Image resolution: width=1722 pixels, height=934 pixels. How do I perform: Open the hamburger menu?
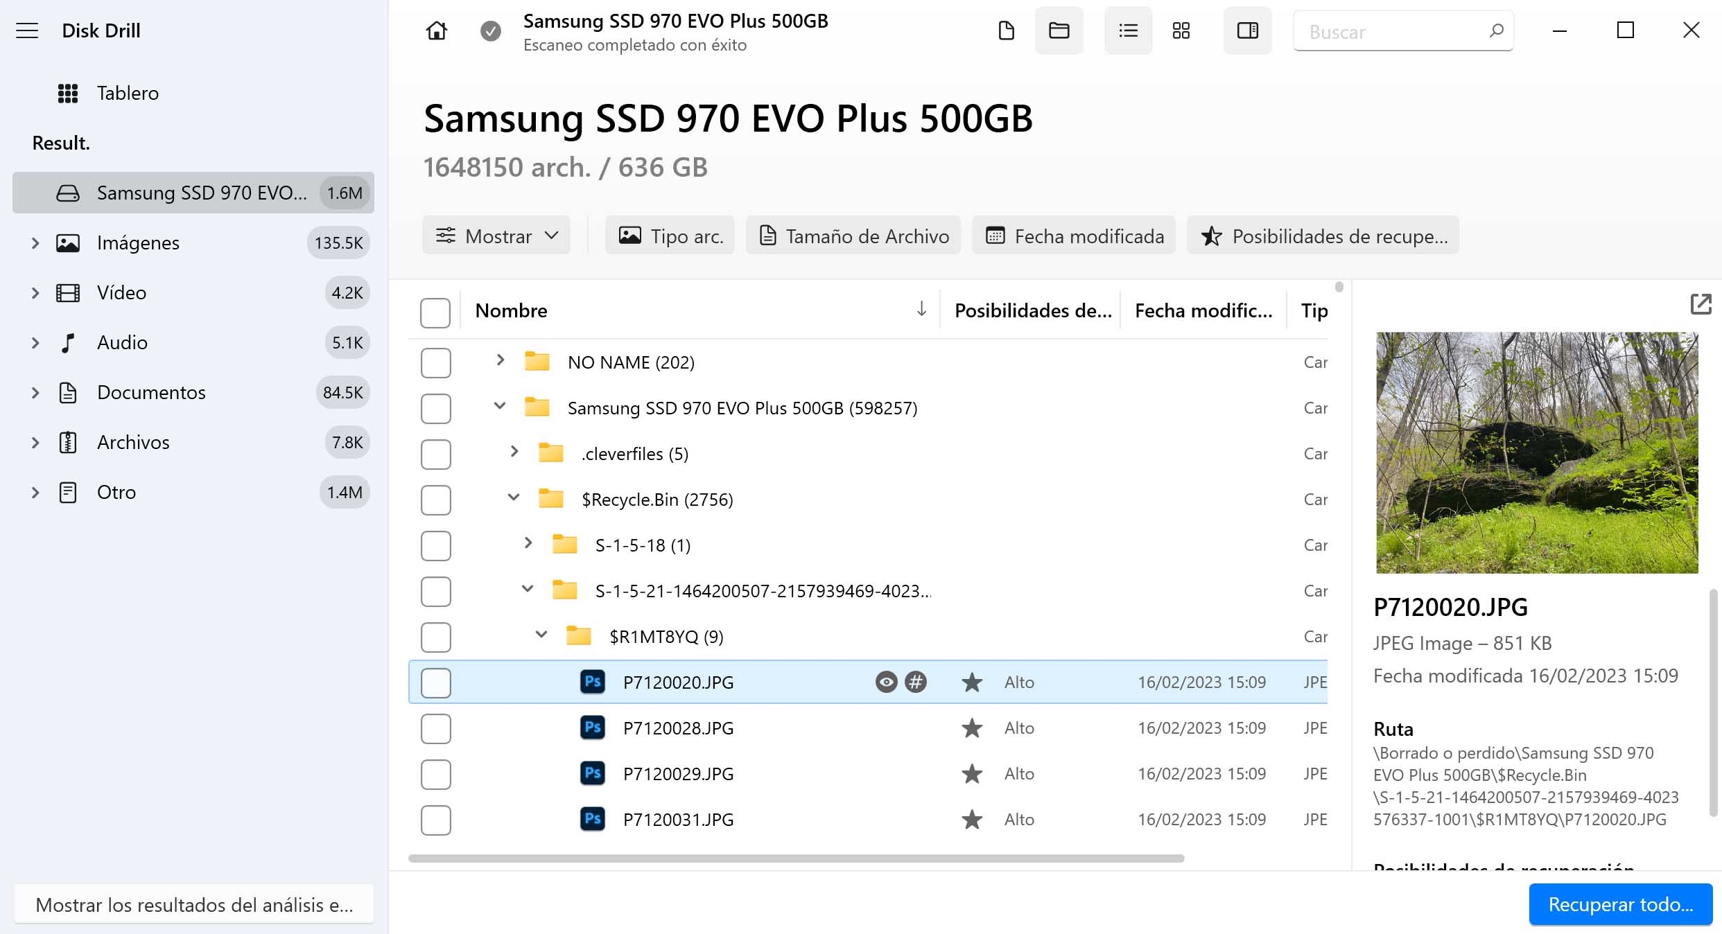coord(27,30)
